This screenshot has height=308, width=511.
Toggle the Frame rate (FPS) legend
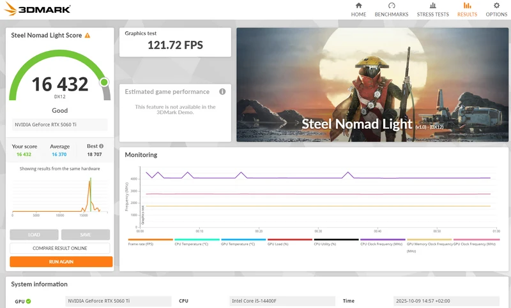coord(150,242)
